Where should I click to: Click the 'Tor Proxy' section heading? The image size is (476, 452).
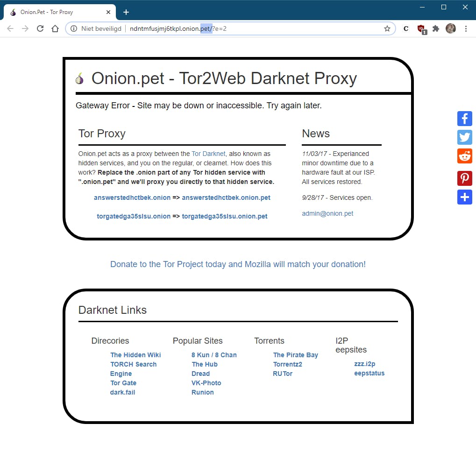pyautogui.click(x=102, y=134)
